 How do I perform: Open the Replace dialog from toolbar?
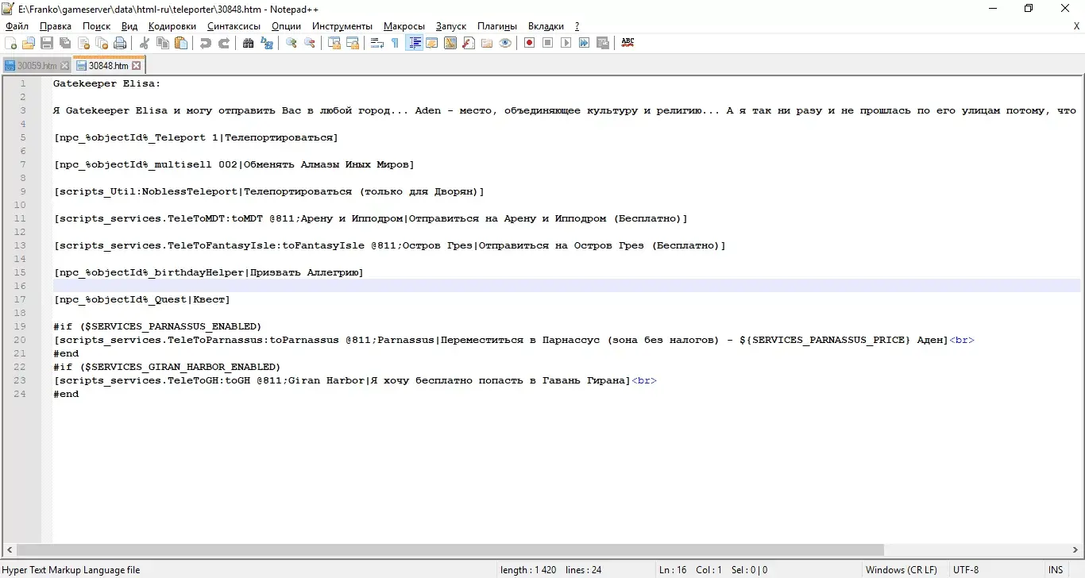pos(267,43)
